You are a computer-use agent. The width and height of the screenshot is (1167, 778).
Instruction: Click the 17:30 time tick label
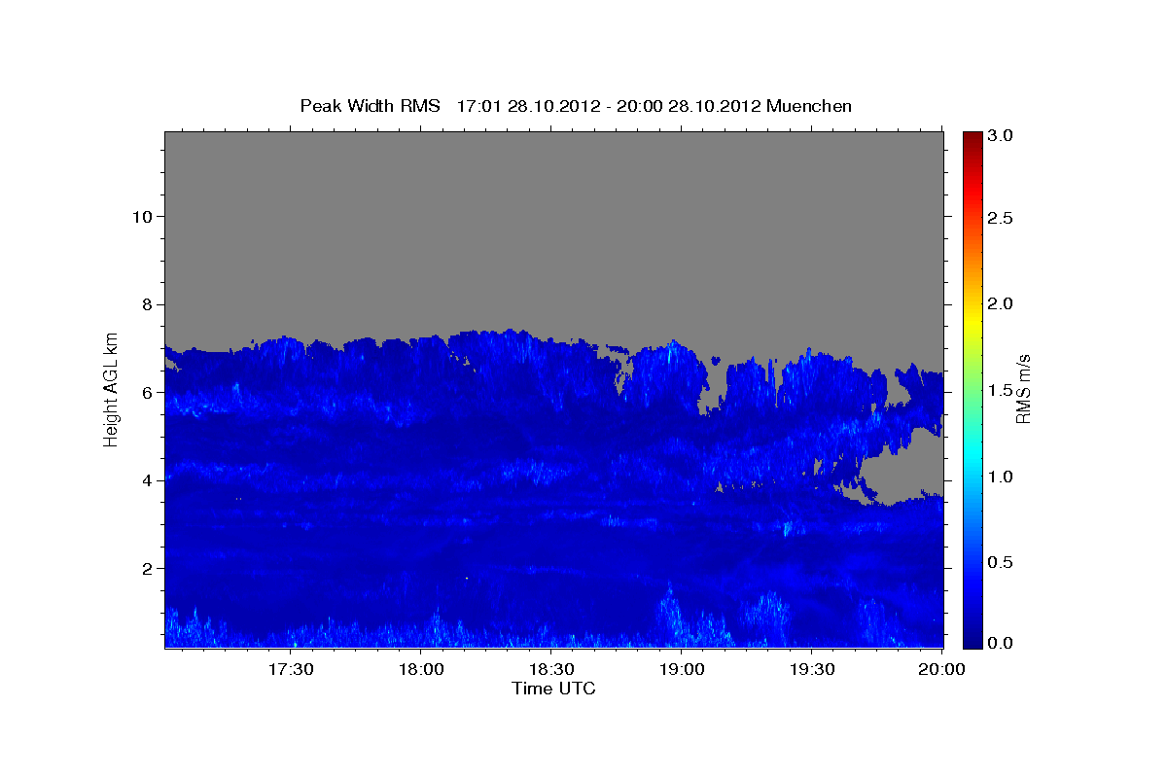click(x=290, y=669)
